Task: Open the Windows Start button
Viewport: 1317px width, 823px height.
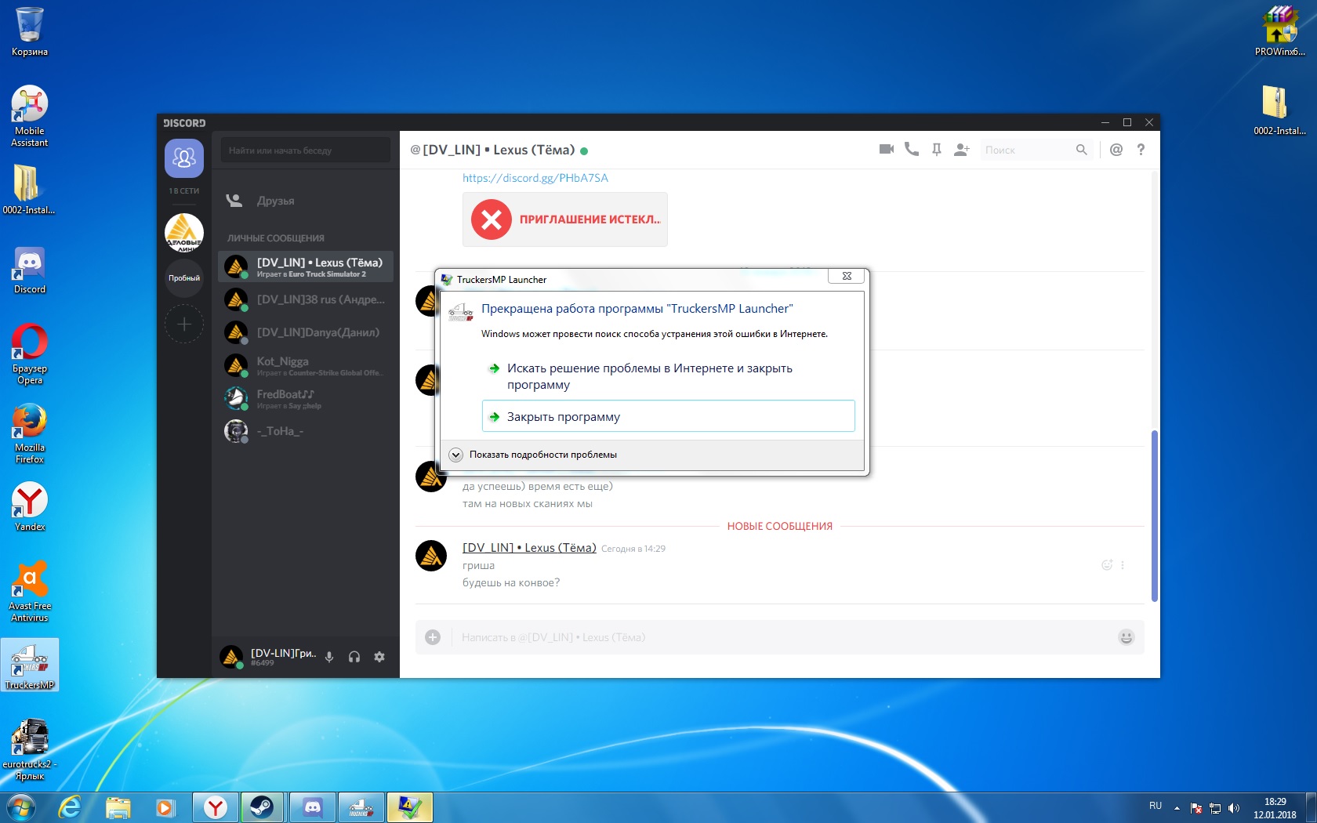Action: pyautogui.click(x=20, y=807)
